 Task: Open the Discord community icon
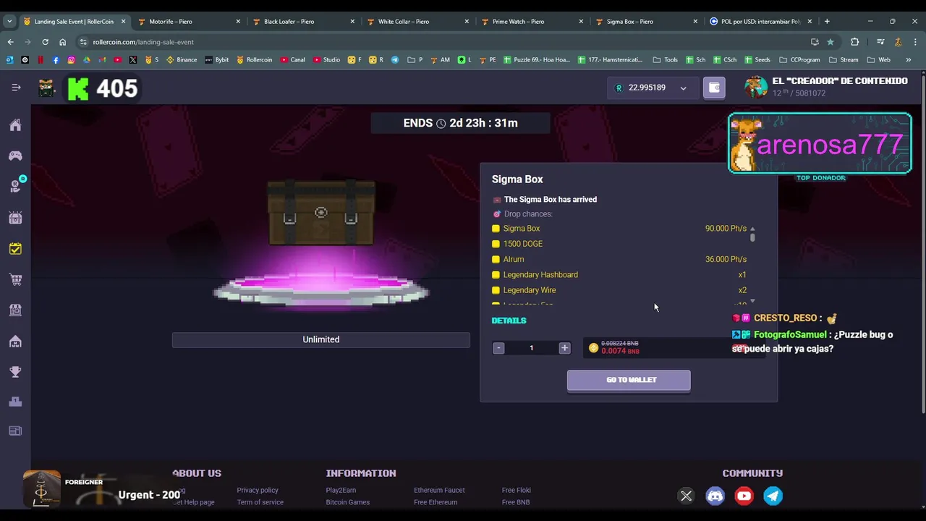click(715, 496)
